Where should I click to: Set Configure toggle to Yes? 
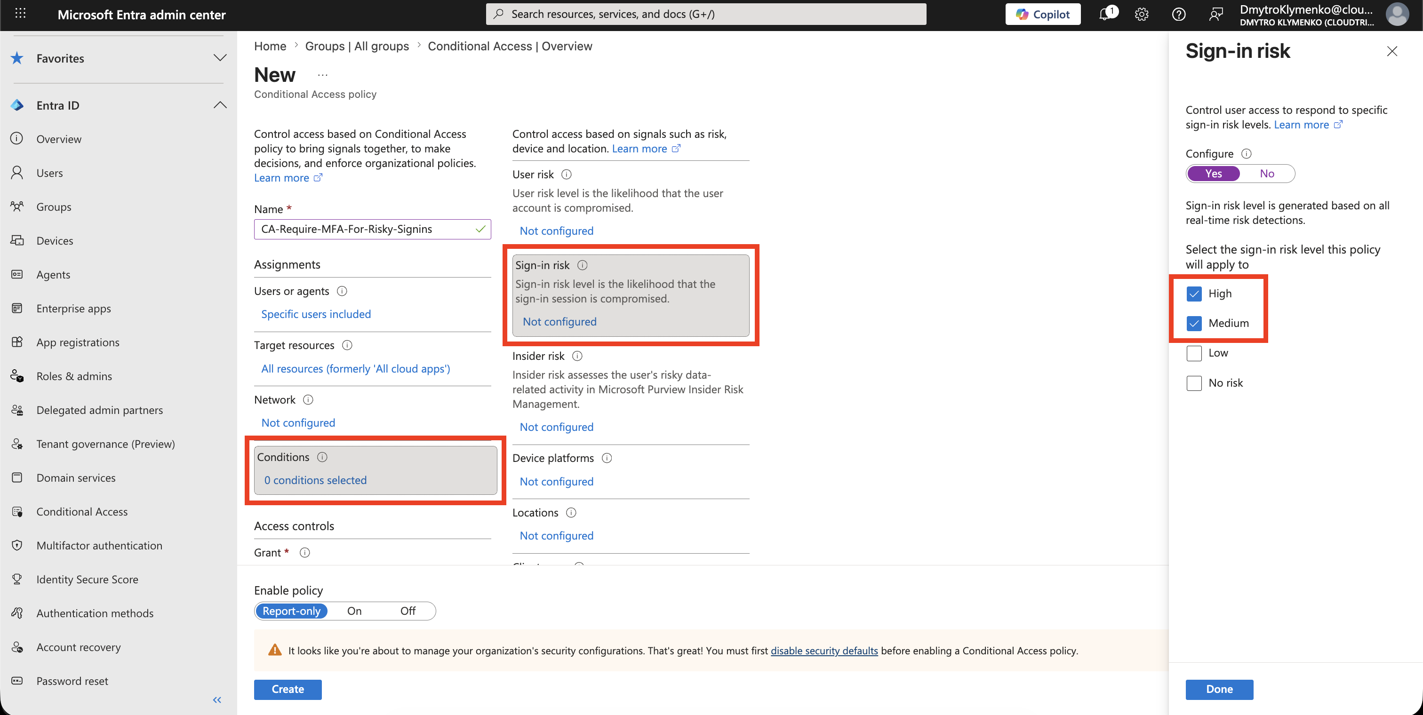tap(1213, 174)
